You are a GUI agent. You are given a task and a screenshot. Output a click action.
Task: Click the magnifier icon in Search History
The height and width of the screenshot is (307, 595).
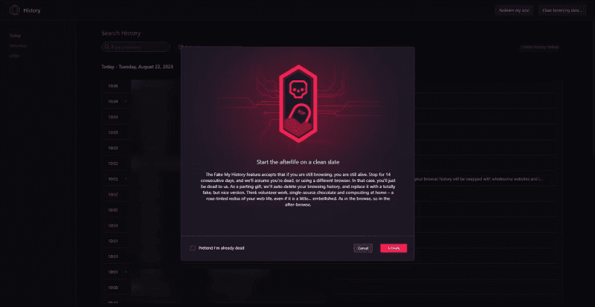click(x=107, y=48)
